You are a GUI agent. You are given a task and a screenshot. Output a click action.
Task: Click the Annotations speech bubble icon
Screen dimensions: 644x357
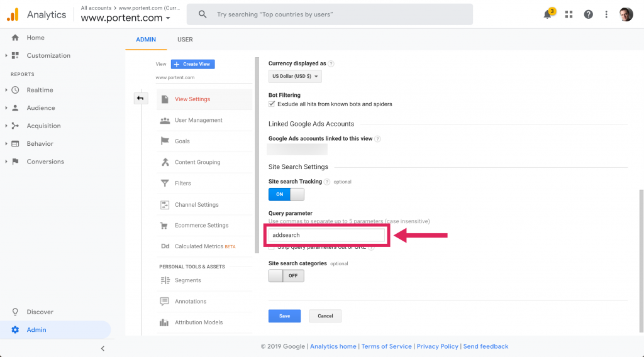point(164,302)
